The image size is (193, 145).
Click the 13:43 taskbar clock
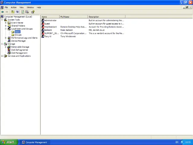(188, 142)
